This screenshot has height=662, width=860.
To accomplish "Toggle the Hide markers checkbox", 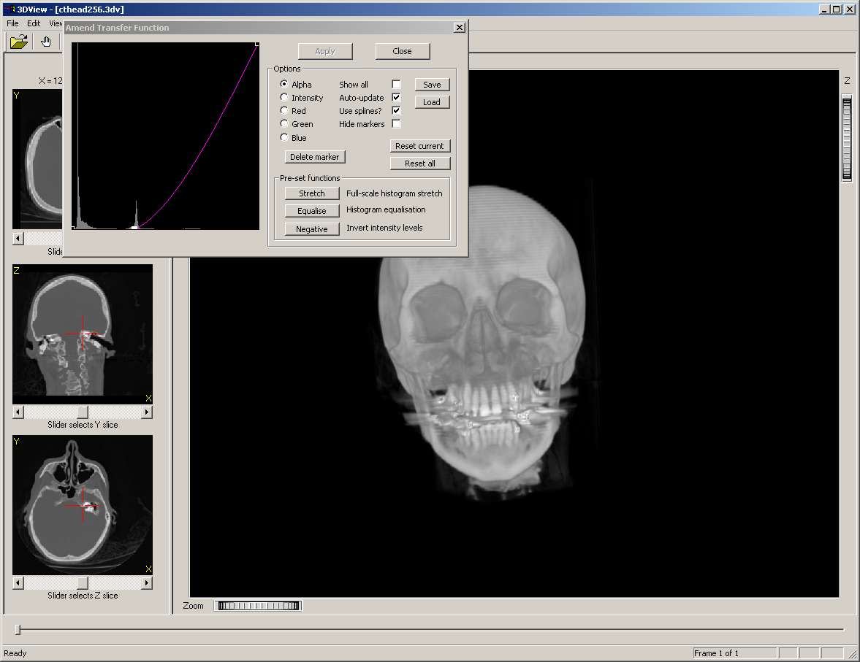I will click(x=396, y=124).
